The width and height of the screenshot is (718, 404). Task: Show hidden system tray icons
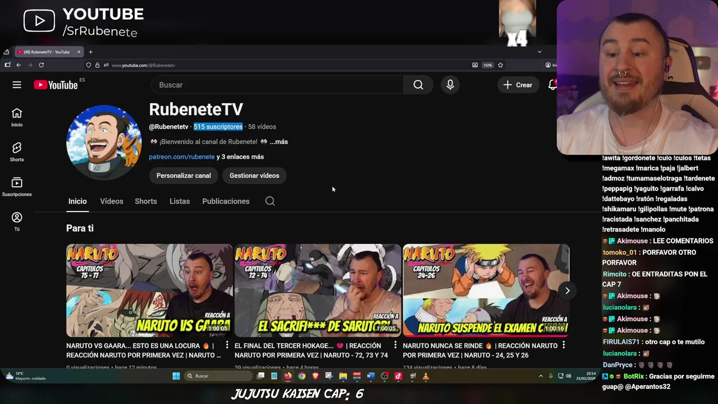(541, 376)
